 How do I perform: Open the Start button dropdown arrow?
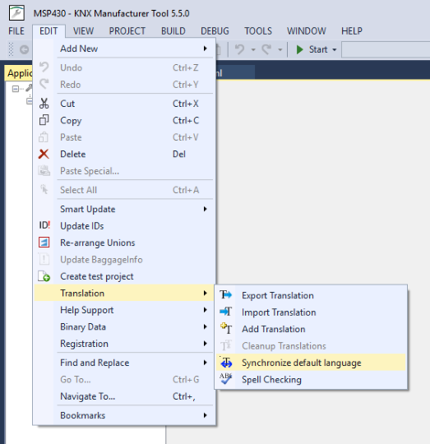point(335,49)
